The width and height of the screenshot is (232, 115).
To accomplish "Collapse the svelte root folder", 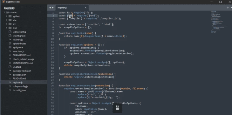I will point(4,12).
